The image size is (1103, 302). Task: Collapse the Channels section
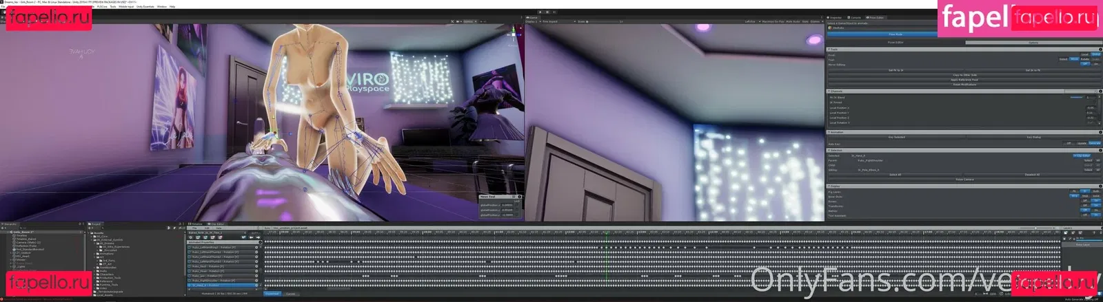pos(829,91)
